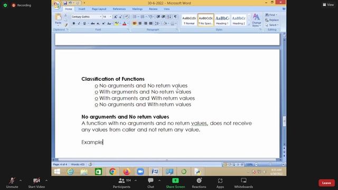Toggle underline formatting

pyautogui.click(x=84, y=23)
